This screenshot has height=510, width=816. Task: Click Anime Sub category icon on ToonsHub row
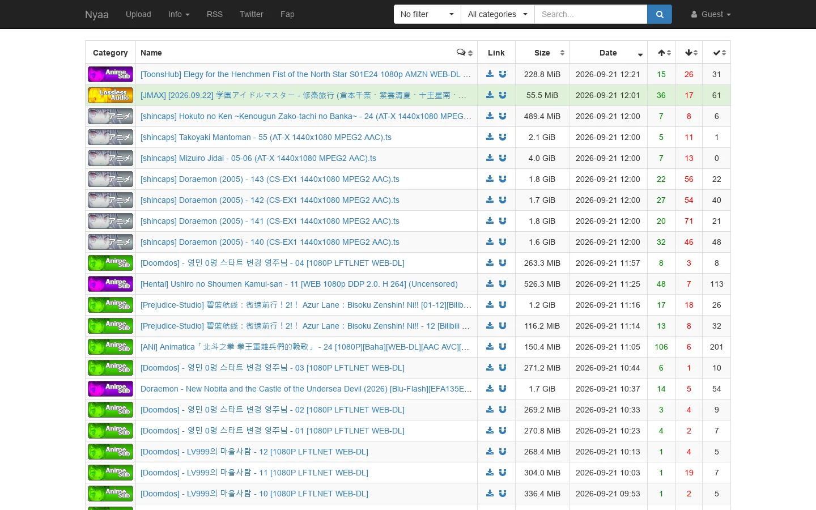pos(110,74)
